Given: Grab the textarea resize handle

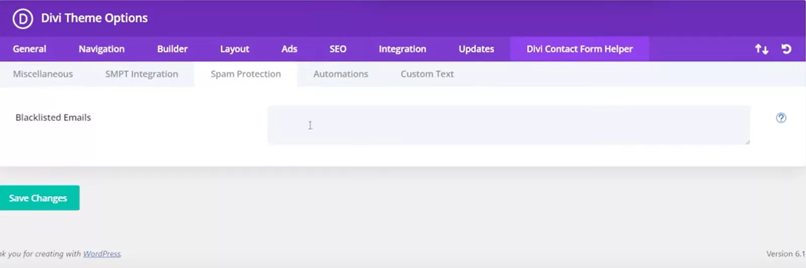Looking at the screenshot, I should [x=747, y=142].
